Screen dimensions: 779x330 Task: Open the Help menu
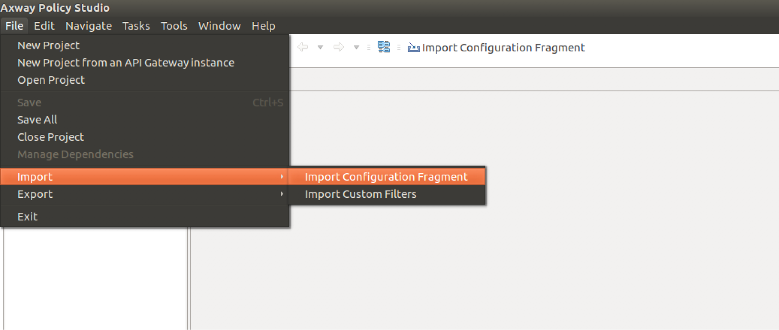[x=263, y=26]
